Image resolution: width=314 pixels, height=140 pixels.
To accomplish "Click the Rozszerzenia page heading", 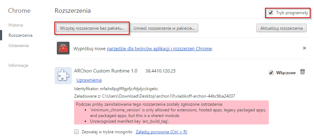I will [73, 11].
